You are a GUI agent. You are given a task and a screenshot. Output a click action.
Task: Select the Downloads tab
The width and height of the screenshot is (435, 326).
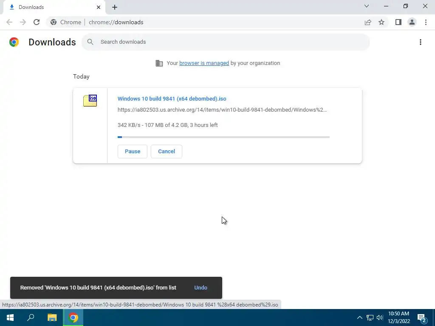54,7
